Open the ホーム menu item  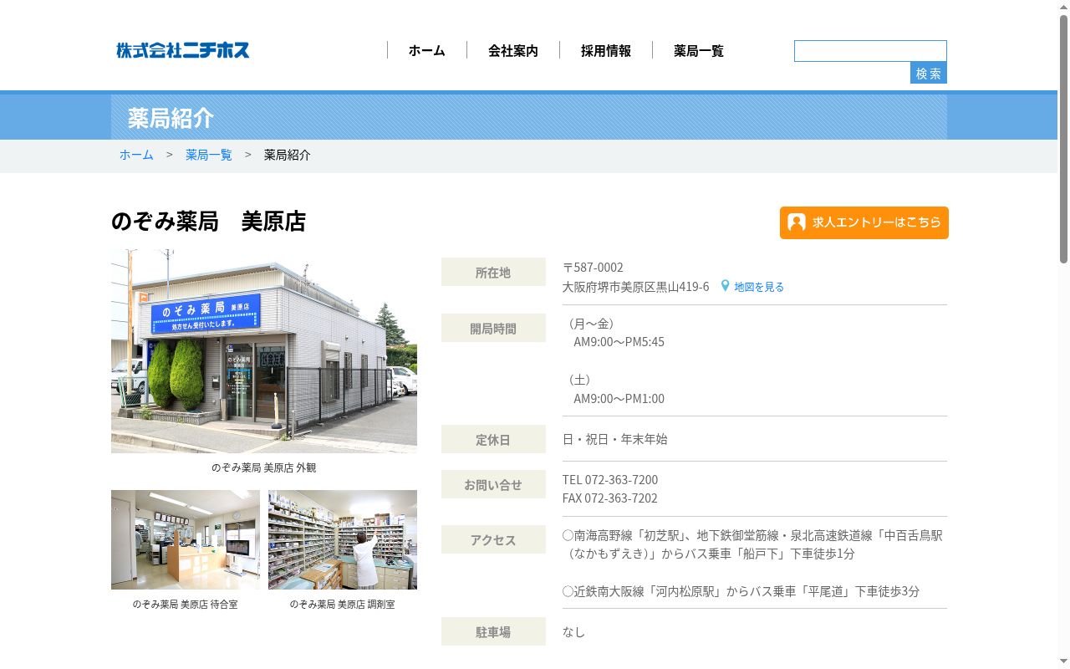coord(426,51)
